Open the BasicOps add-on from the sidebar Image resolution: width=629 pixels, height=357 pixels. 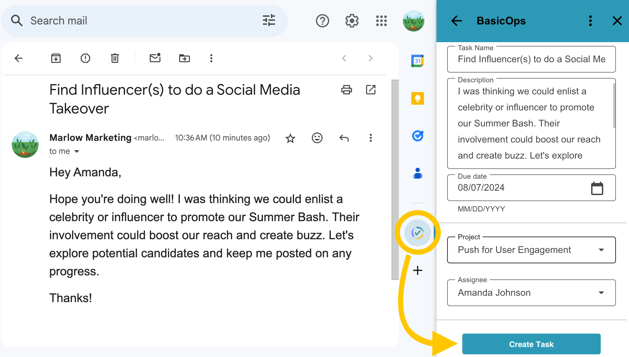417,233
